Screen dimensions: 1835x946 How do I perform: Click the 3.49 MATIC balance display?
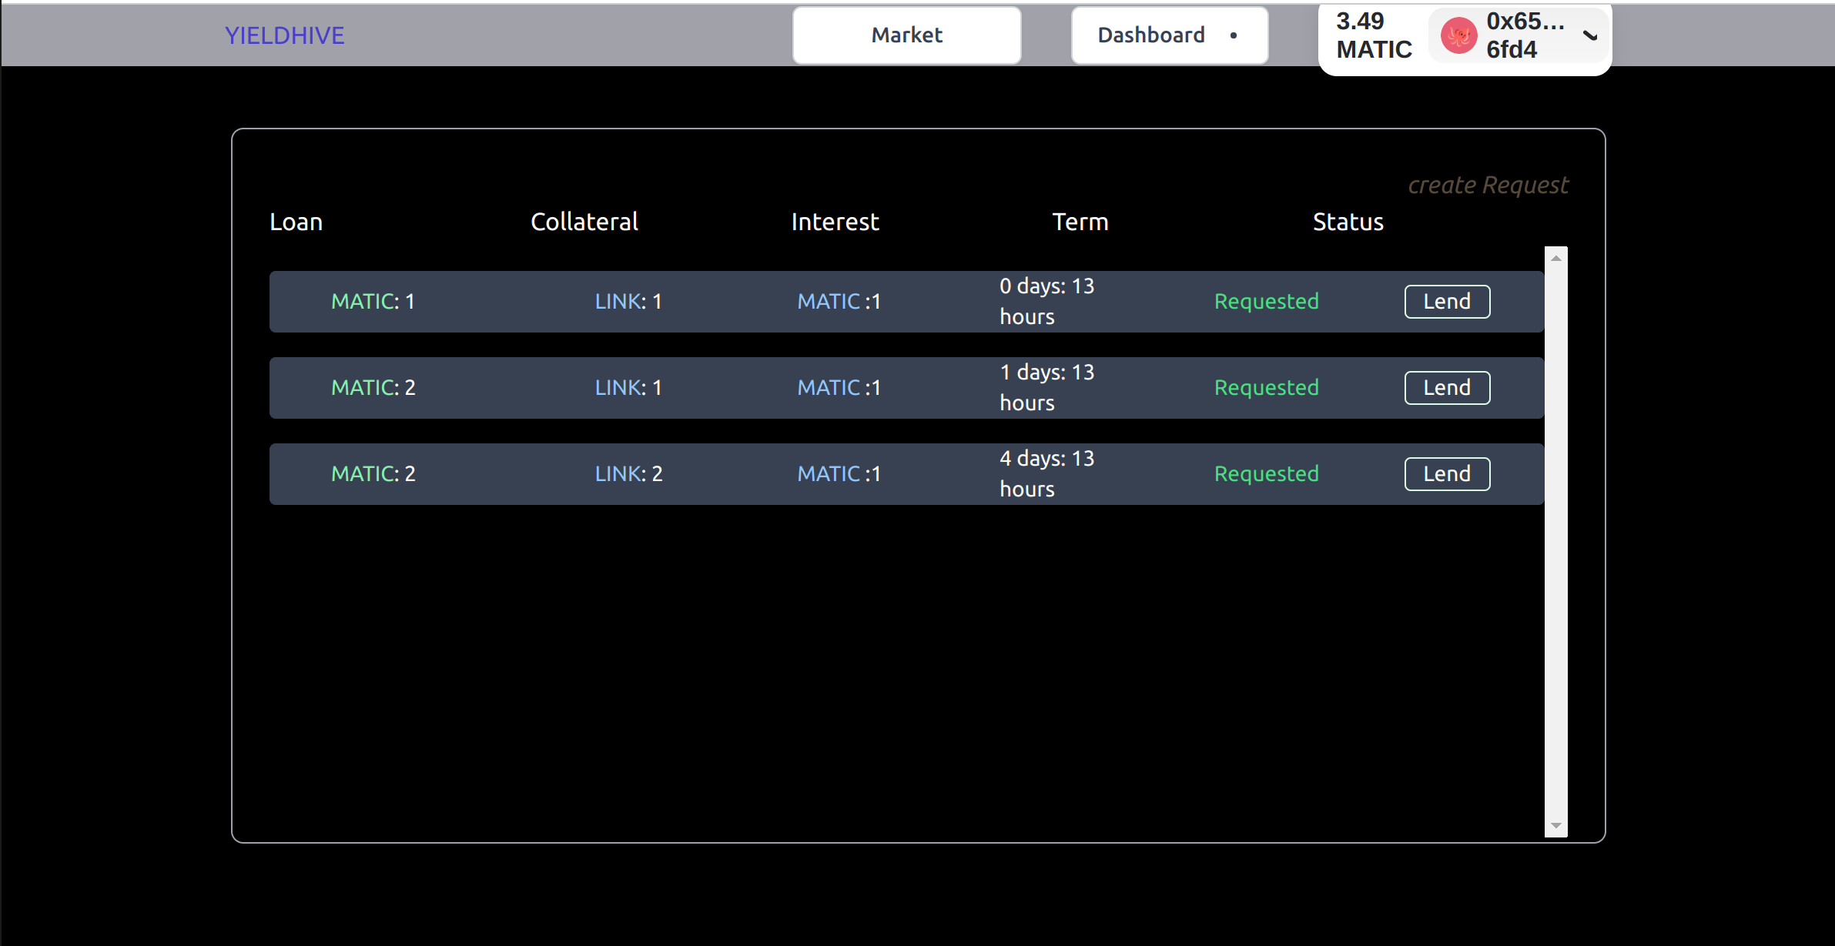click(1373, 35)
